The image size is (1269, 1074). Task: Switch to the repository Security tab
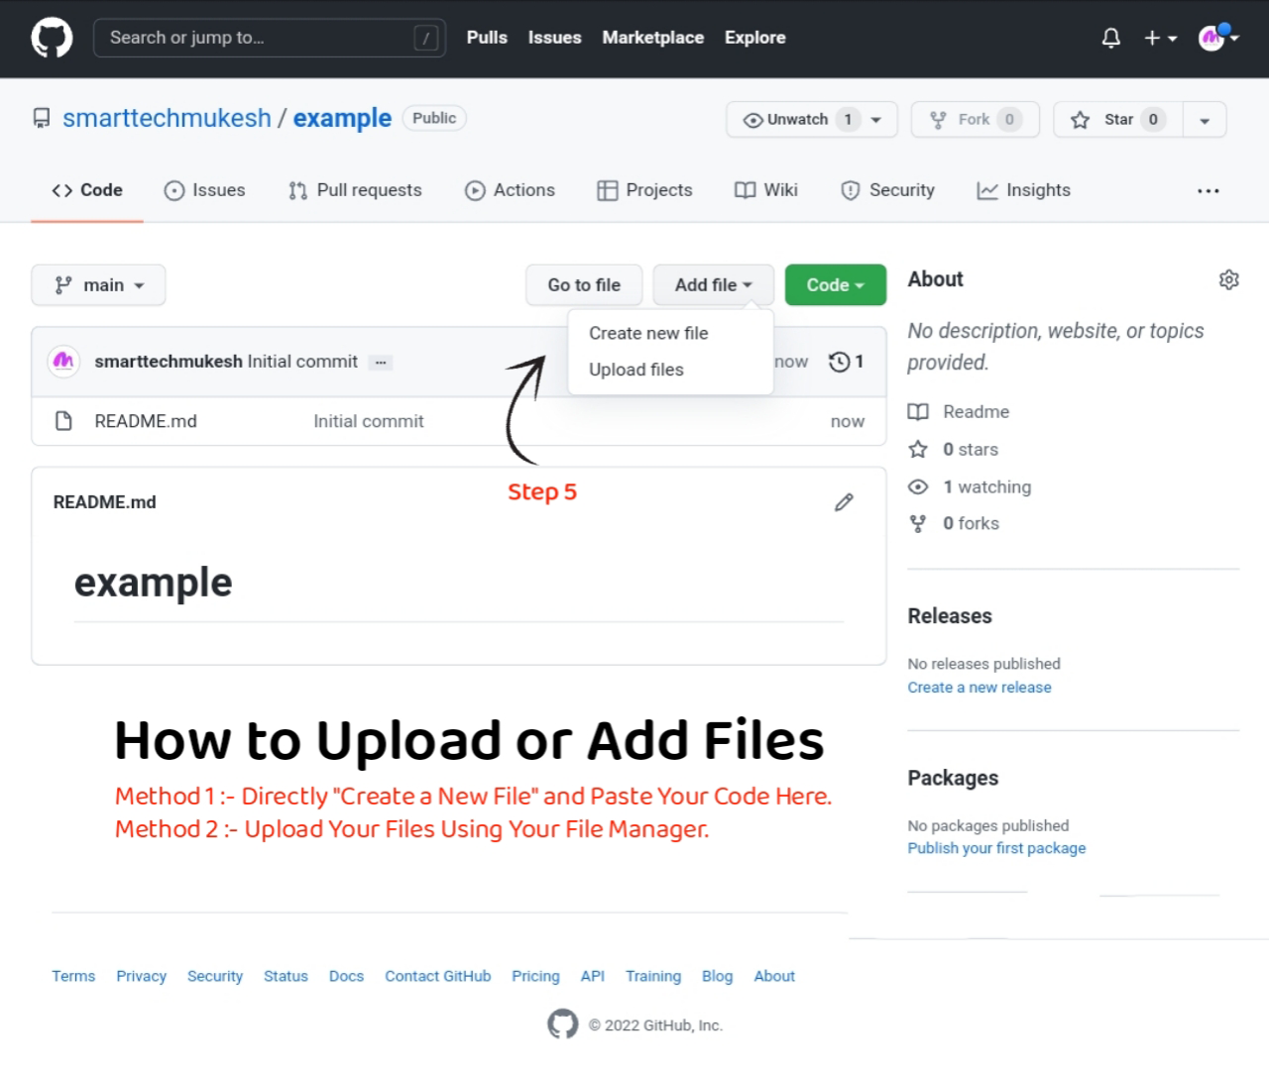pos(887,190)
